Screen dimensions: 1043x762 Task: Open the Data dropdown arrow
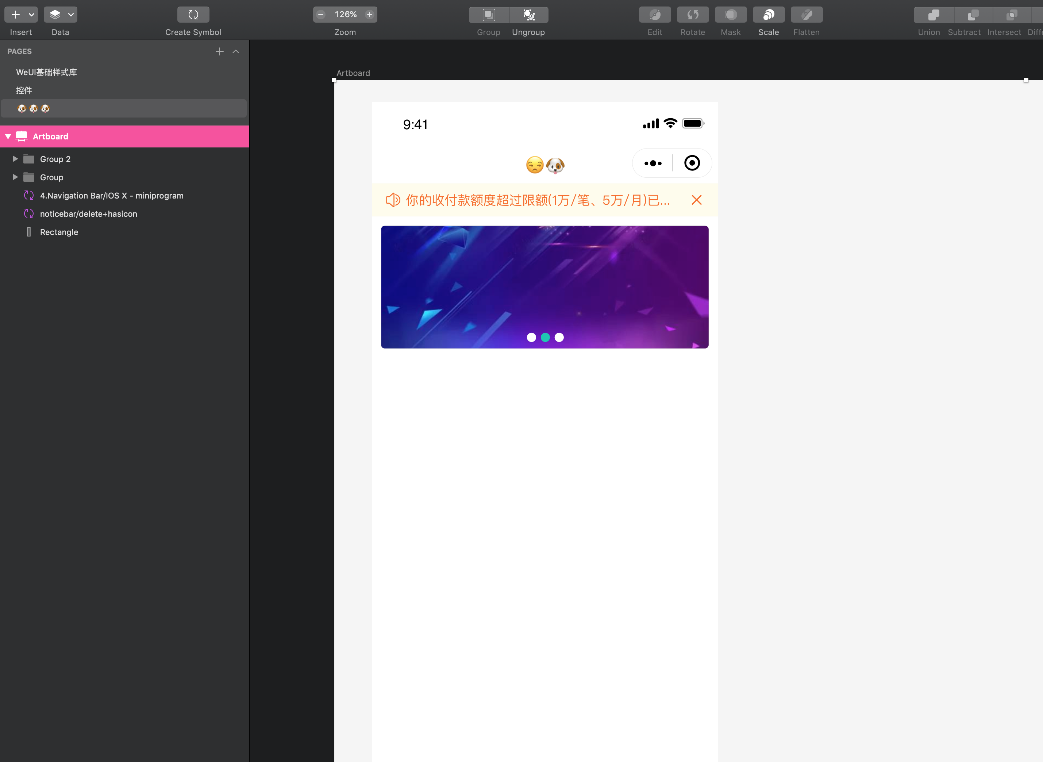coord(71,15)
